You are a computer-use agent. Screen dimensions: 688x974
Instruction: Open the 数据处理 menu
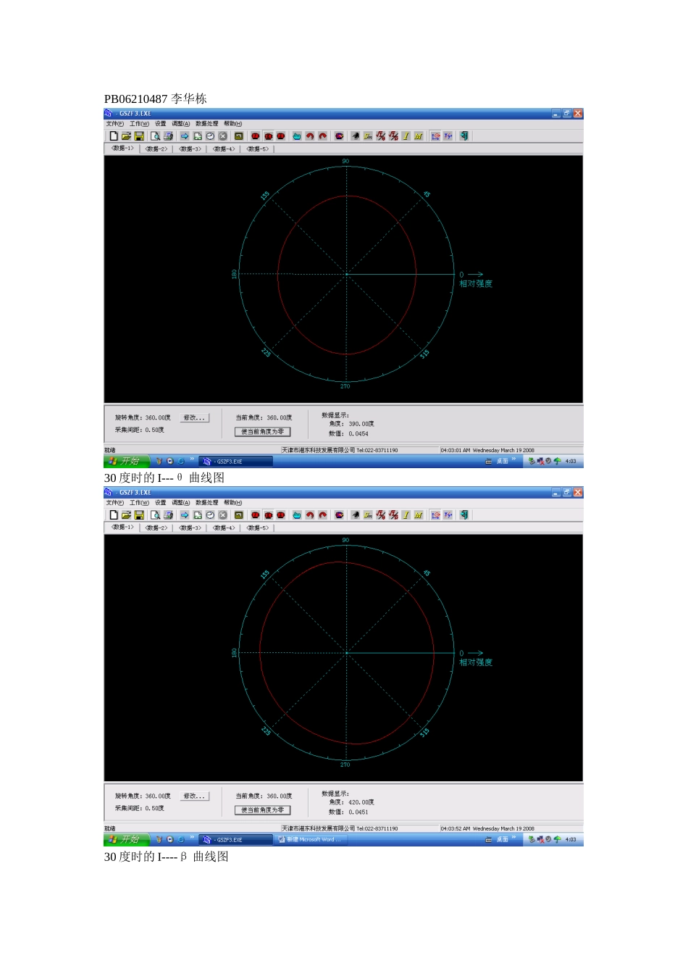tap(206, 123)
